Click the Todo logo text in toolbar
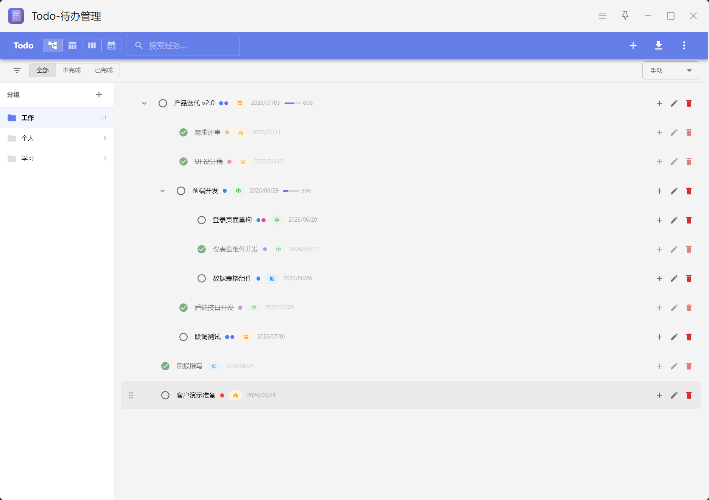 tap(23, 45)
